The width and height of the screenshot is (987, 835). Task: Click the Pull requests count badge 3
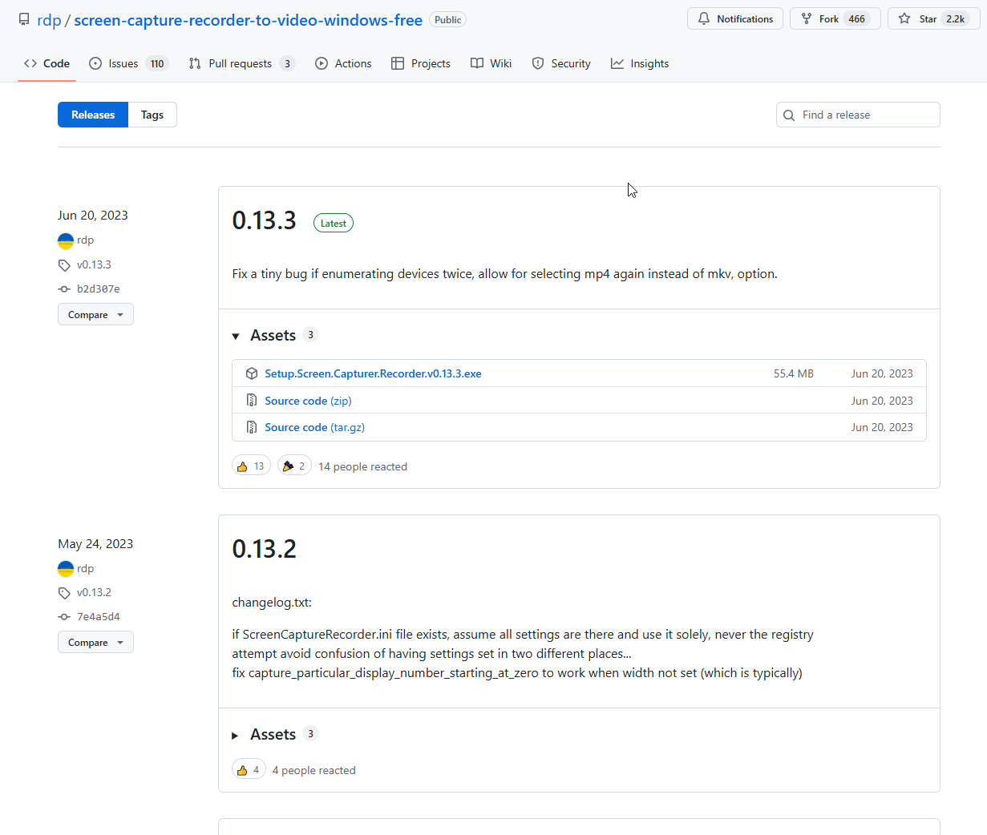[x=287, y=63]
